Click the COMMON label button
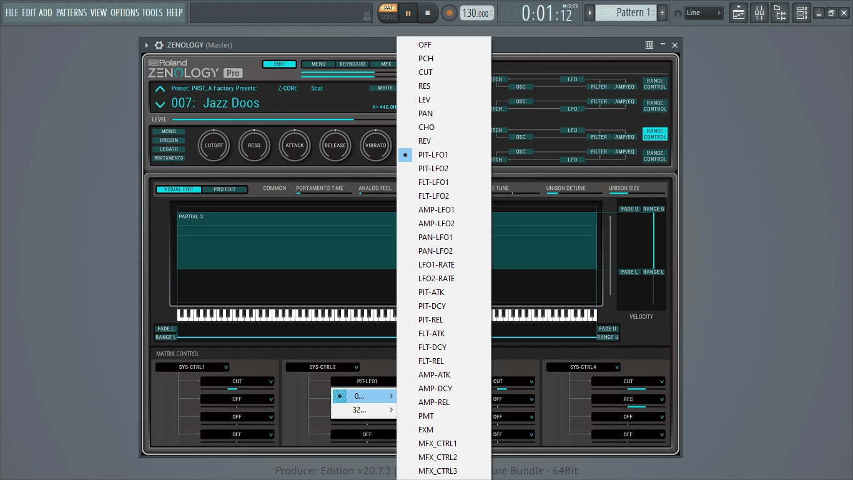 (275, 188)
